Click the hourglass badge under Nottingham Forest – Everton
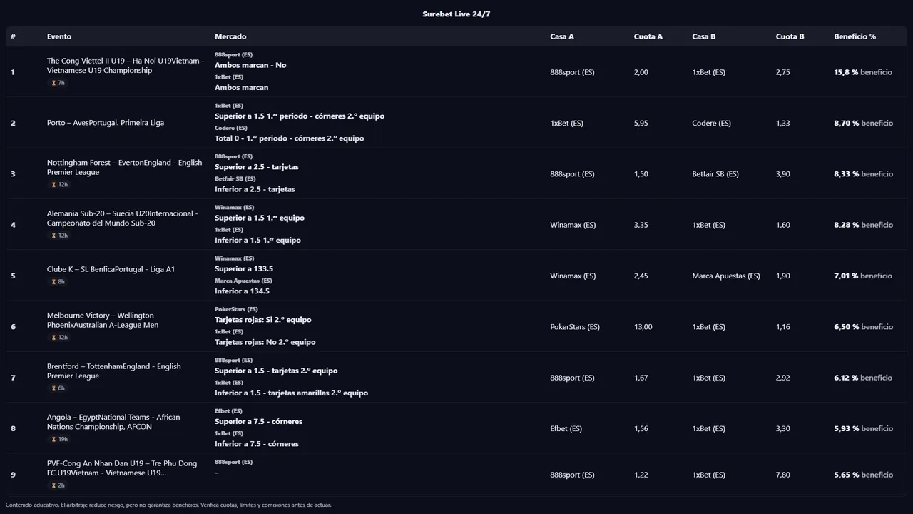The height and width of the screenshot is (514, 913). (58, 185)
